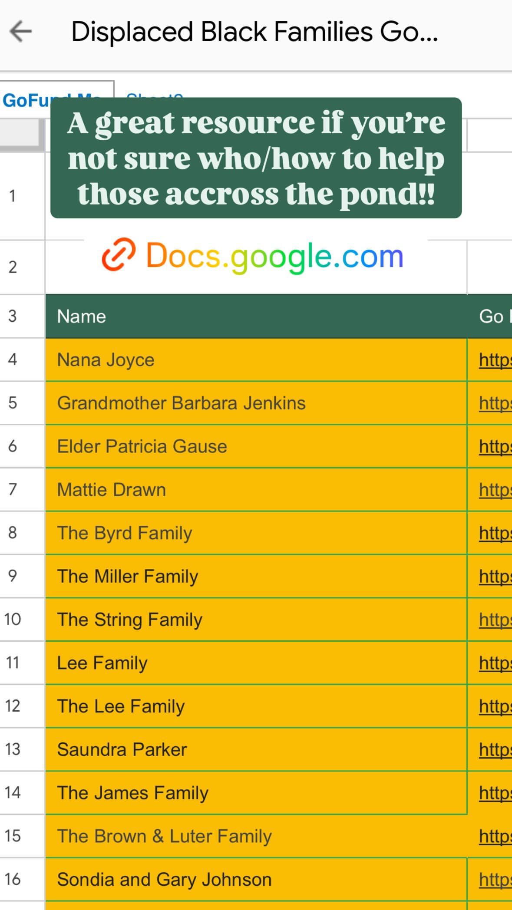Select The Brown & Luter Family cell

pos(255,836)
